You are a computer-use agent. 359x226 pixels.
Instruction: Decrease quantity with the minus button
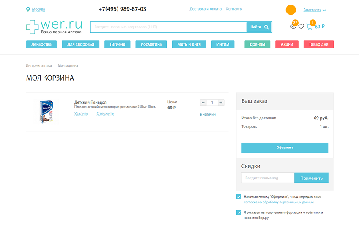[x=203, y=102]
